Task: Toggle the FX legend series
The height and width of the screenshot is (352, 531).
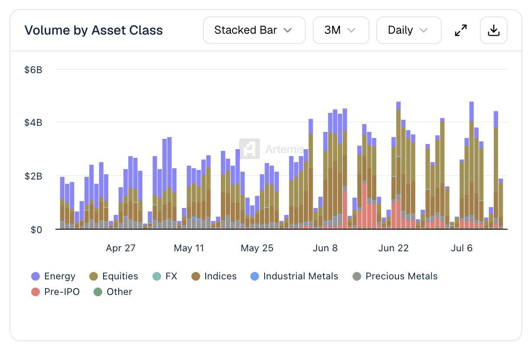Action: pos(165,276)
